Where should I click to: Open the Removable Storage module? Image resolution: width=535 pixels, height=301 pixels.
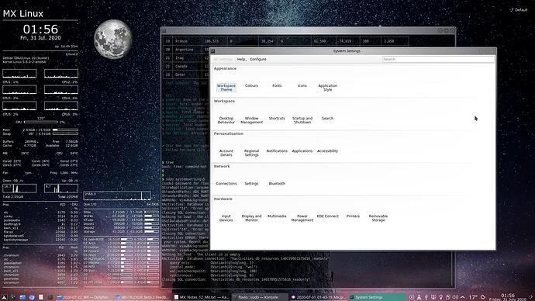pos(378,218)
